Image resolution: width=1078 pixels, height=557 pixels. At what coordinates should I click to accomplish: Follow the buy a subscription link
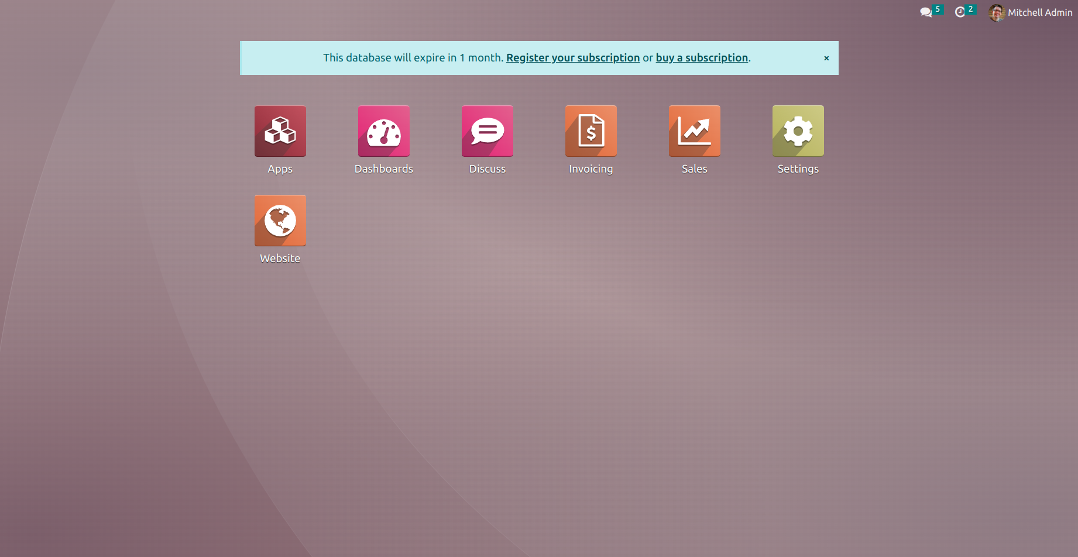(x=702, y=58)
